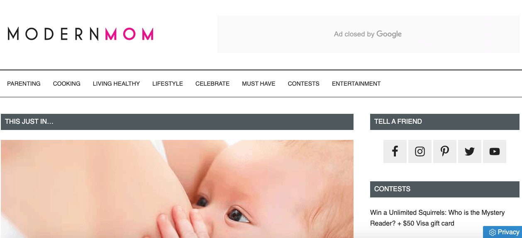This screenshot has height=238, width=522.
Task: Open the Pinterest social icon
Action: 445,151
